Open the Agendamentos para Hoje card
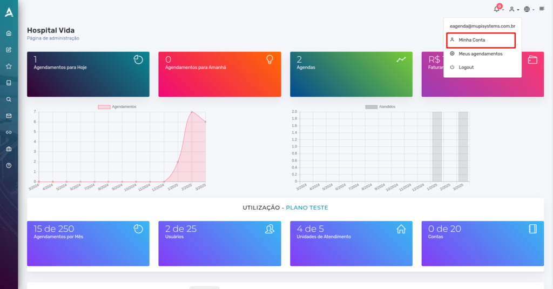Viewport: 553px width, 289px height. pyautogui.click(x=88, y=74)
